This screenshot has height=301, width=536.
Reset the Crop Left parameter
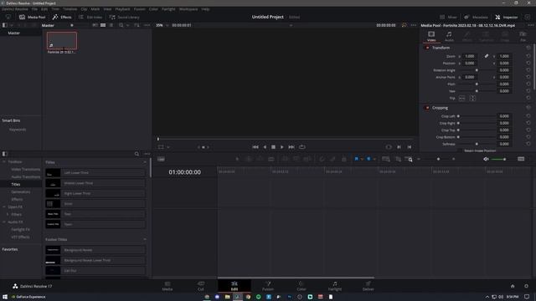[528, 116]
